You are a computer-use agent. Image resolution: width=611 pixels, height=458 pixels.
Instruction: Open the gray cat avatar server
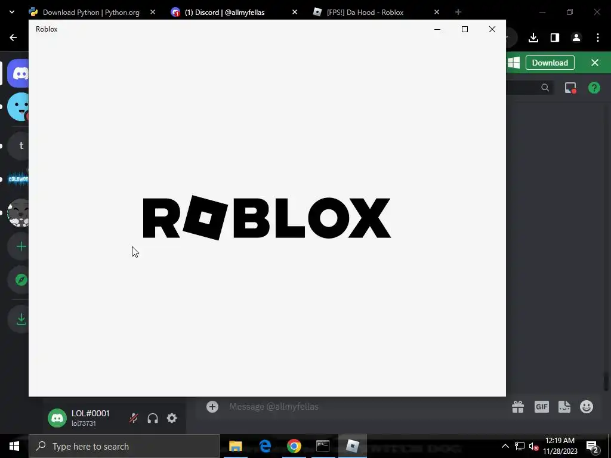pos(18,213)
